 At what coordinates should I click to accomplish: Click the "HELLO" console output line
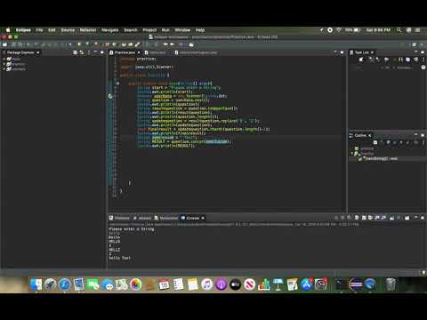click(114, 242)
